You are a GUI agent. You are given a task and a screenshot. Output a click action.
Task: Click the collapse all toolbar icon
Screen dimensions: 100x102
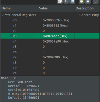72,2
